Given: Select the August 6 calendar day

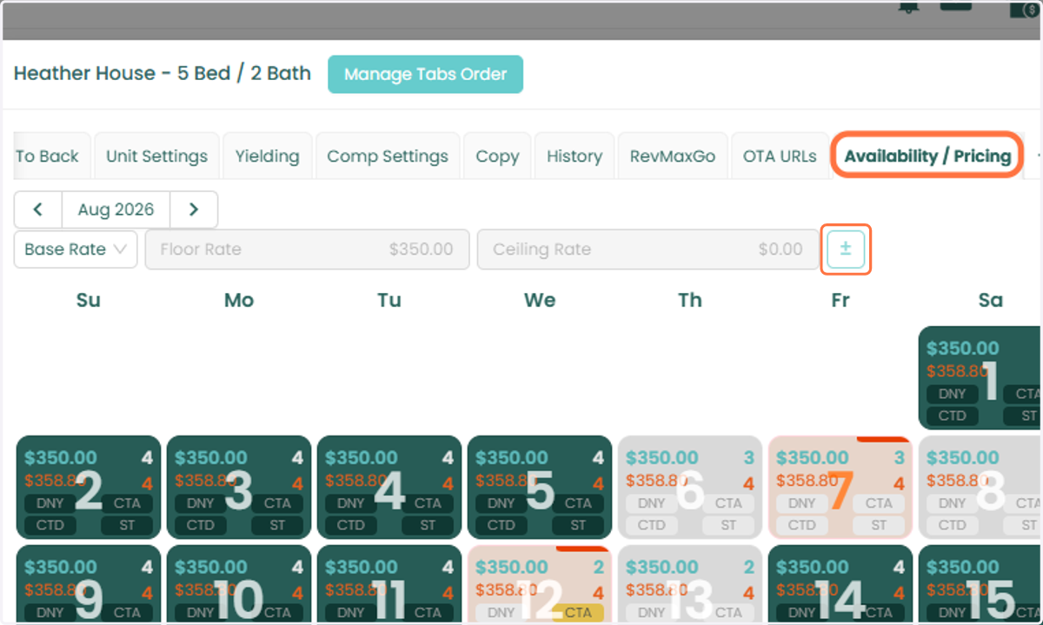Looking at the screenshot, I should point(690,488).
